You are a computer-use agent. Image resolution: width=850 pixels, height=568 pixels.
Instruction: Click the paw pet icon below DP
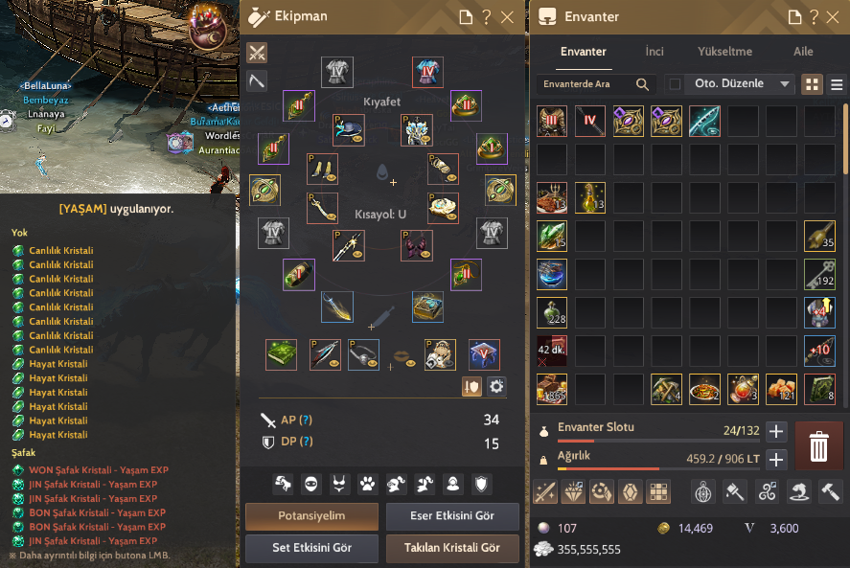368,484
